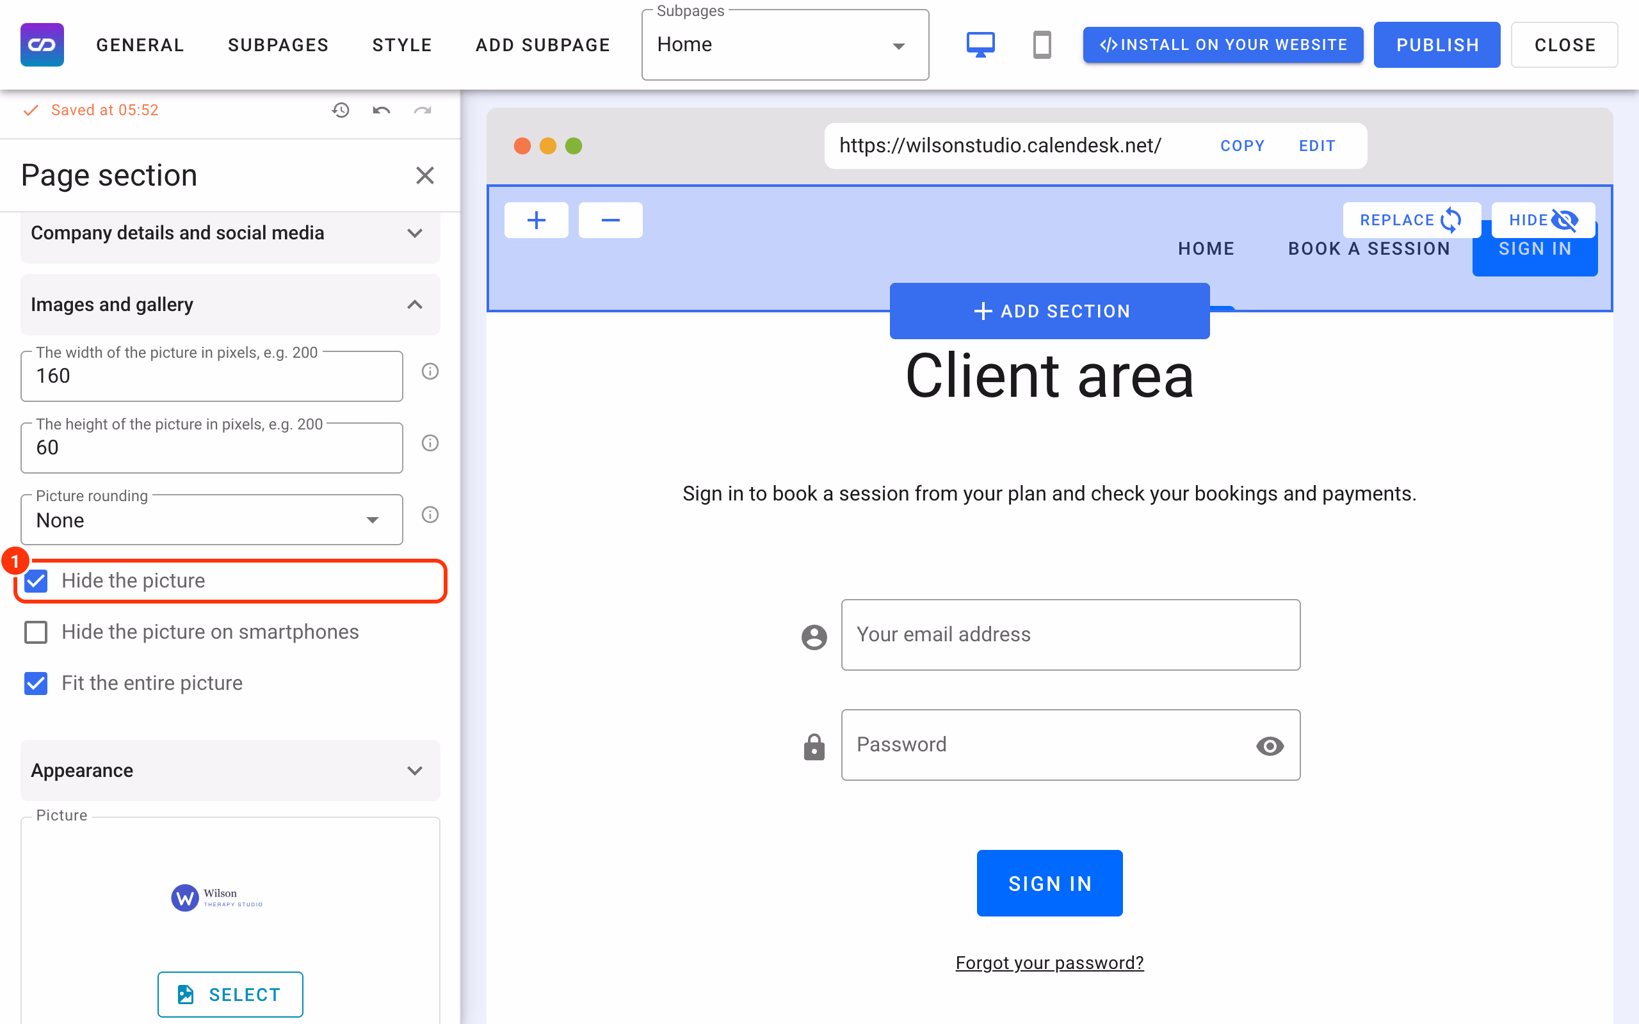1639x1024 pixels.
Task: Edit the website URL
Action: pyautogui.click(x=1318, y=146)
